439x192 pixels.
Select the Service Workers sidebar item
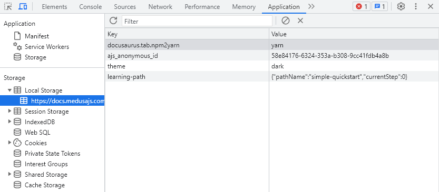(x=47, y=47)
